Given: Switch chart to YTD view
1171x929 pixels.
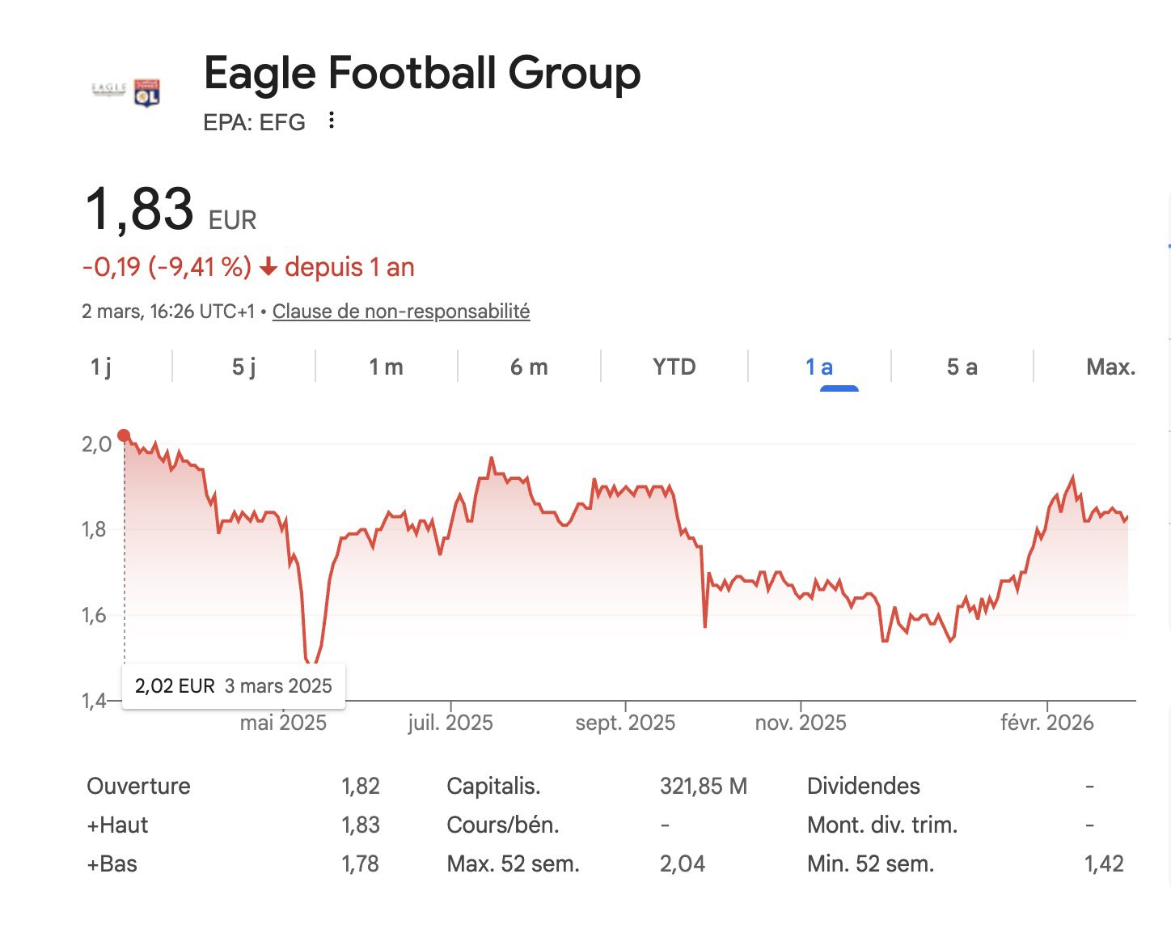Looking at the screenshot, I should [674, 367].
